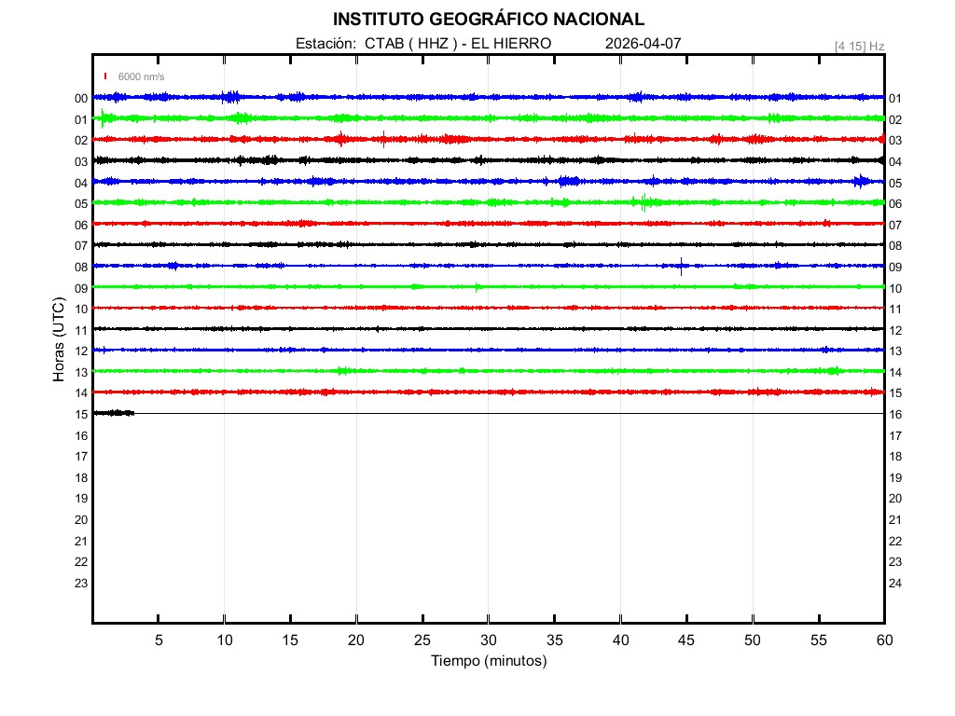The width and height of the screenshot is (955, 716).
Task: Click the 60 minute tick label
Action: [883, 640]
